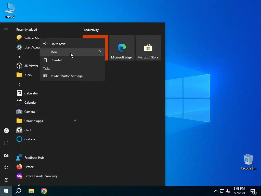Choose Uninstall from the context menu

coord(72,60)
